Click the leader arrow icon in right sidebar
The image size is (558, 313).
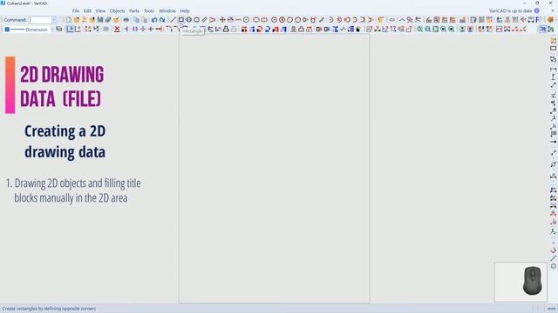(x=553, y=142)
